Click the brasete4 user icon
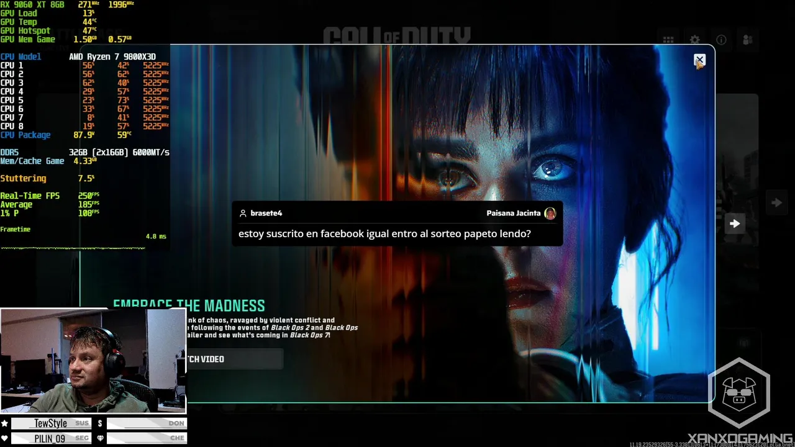Screen dimensions: 795x447 coord(243,213)
